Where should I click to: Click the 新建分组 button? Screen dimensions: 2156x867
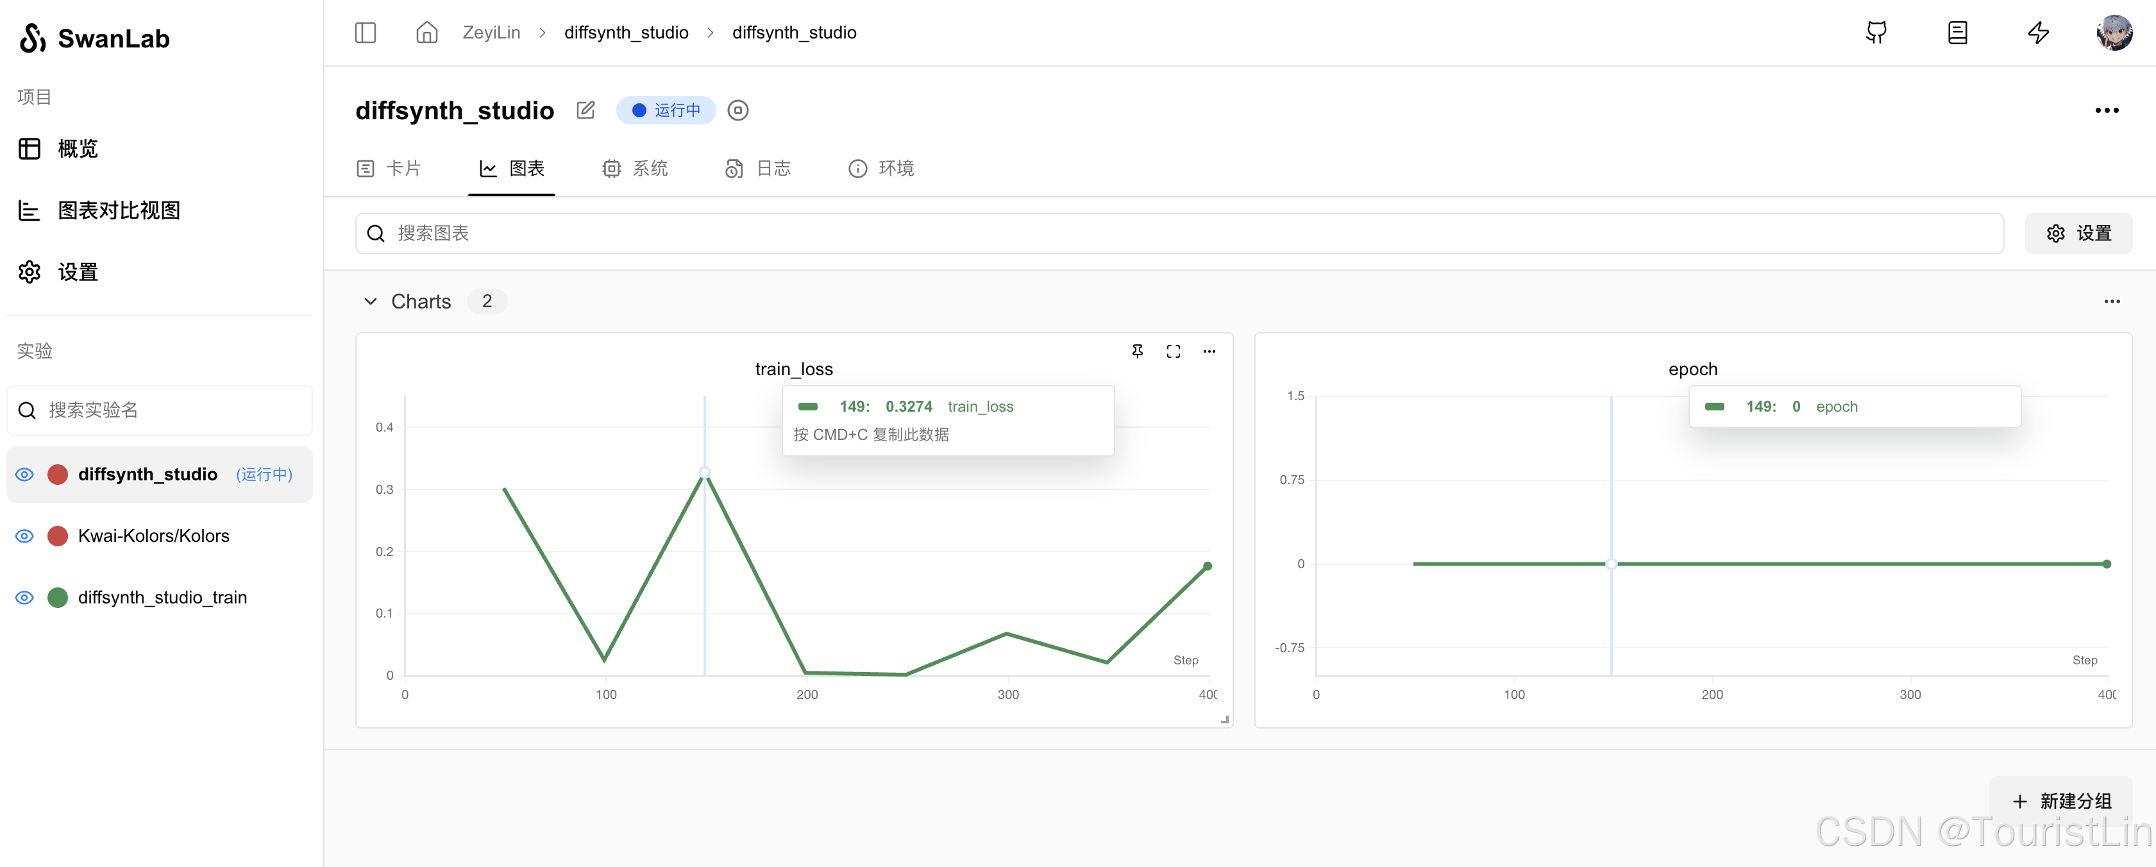pos(2060,801)
